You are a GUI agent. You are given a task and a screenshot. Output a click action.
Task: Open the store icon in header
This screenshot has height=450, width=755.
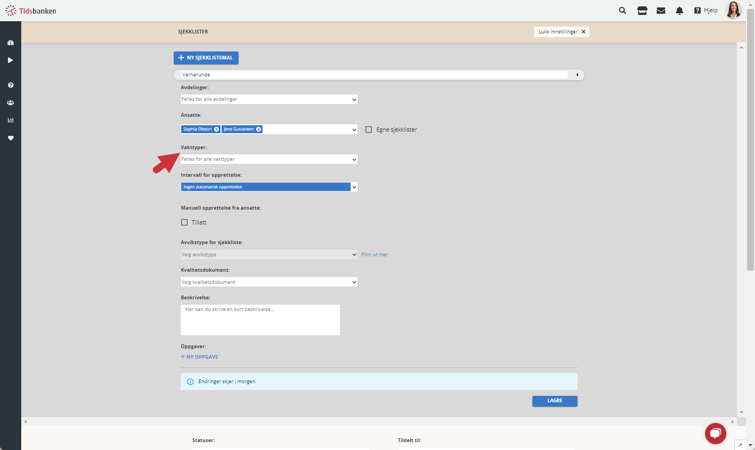coord(642,11)
